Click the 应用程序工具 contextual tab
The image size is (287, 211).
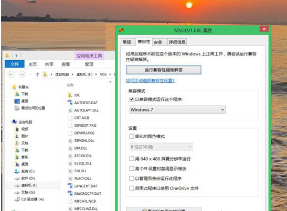[x=89, y=55]
